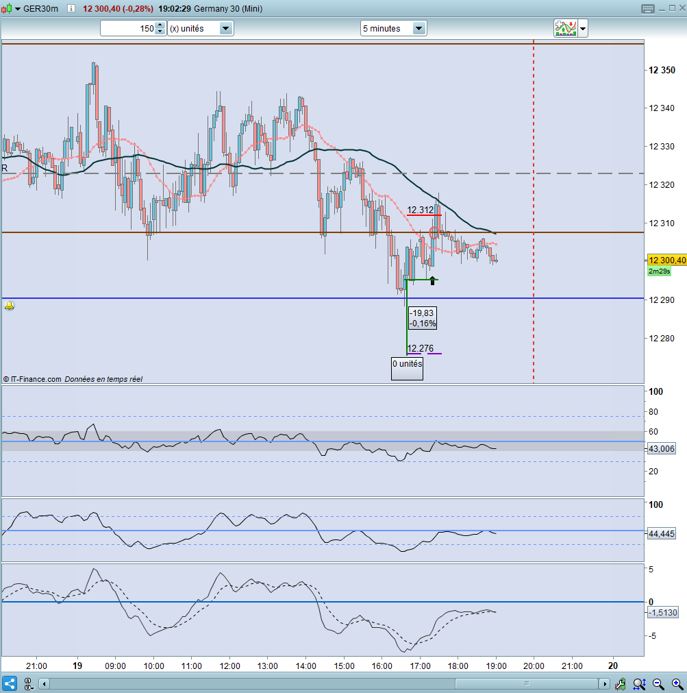The width and height of the screenshot is (687, 693).
Task: Click the instrument info icon
Action: pos(71,8)
